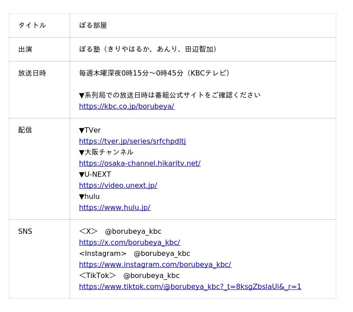This screenshot has width=353, height=312.
Task: Open the x.com/borubeya_kbc link
Action: click(129, 242)
